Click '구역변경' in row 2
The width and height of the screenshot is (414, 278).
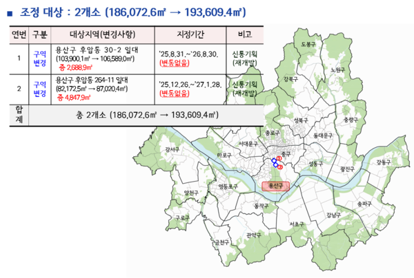point(40,89)
